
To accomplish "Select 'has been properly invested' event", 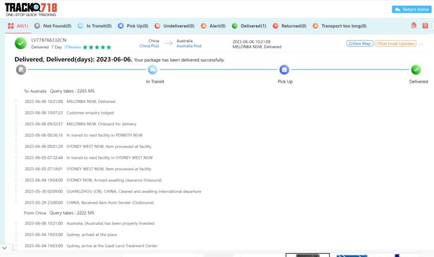I will 90,223.
